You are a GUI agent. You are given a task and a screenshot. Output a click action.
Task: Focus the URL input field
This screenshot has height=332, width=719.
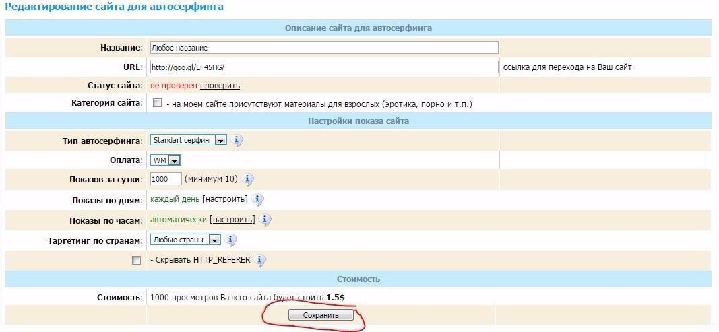(x=324, y=67)
